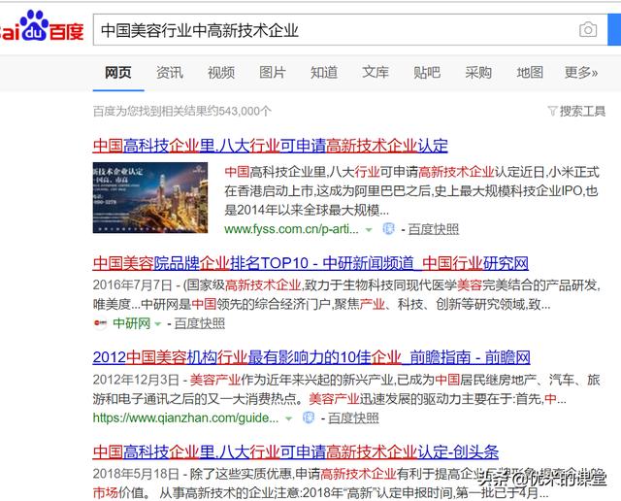Click the date text 2012年12月3日
The height and width of the screenshot is (501, 621).
pyautogui.click(x=136, y=380)
